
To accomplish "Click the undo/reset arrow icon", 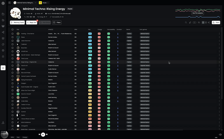I will pos(199,22).
